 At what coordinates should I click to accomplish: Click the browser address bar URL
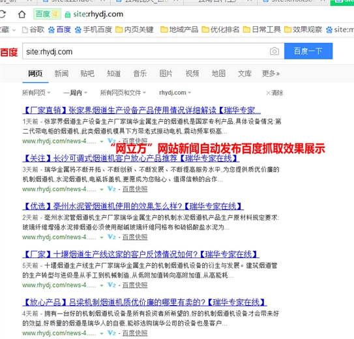point(98,14)
